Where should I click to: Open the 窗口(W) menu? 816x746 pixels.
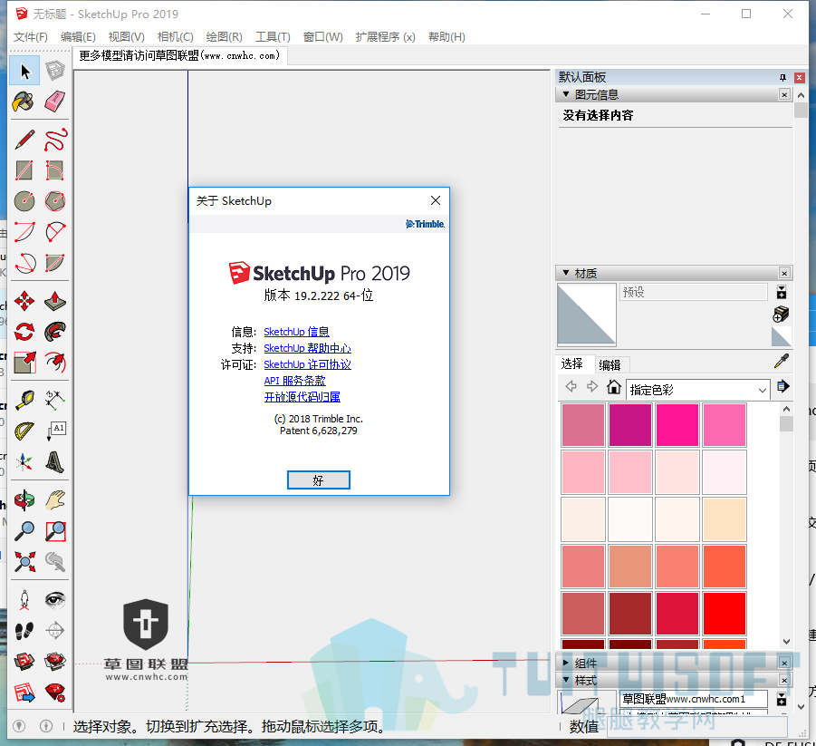click(x=322, y=37)
